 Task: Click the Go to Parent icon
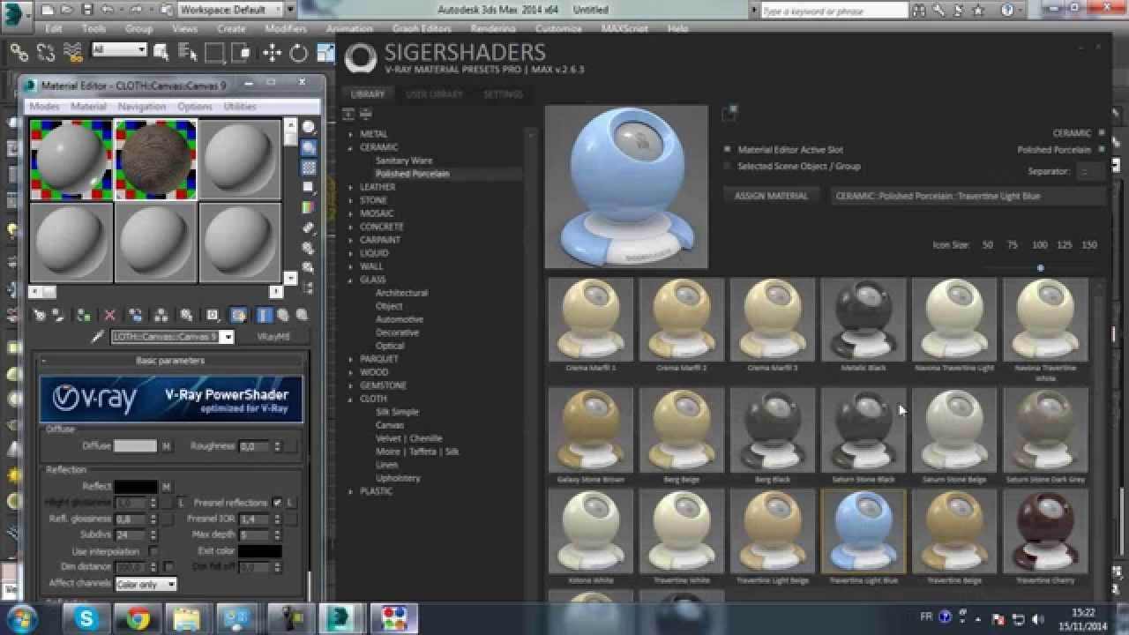point(283,315)
